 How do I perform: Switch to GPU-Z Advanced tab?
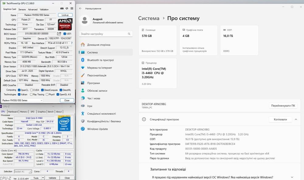point(33,9)
